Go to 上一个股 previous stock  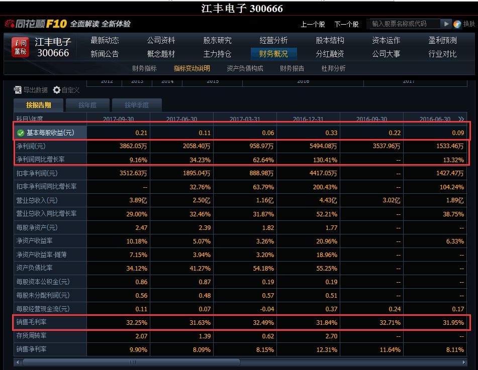coord(313,25)
